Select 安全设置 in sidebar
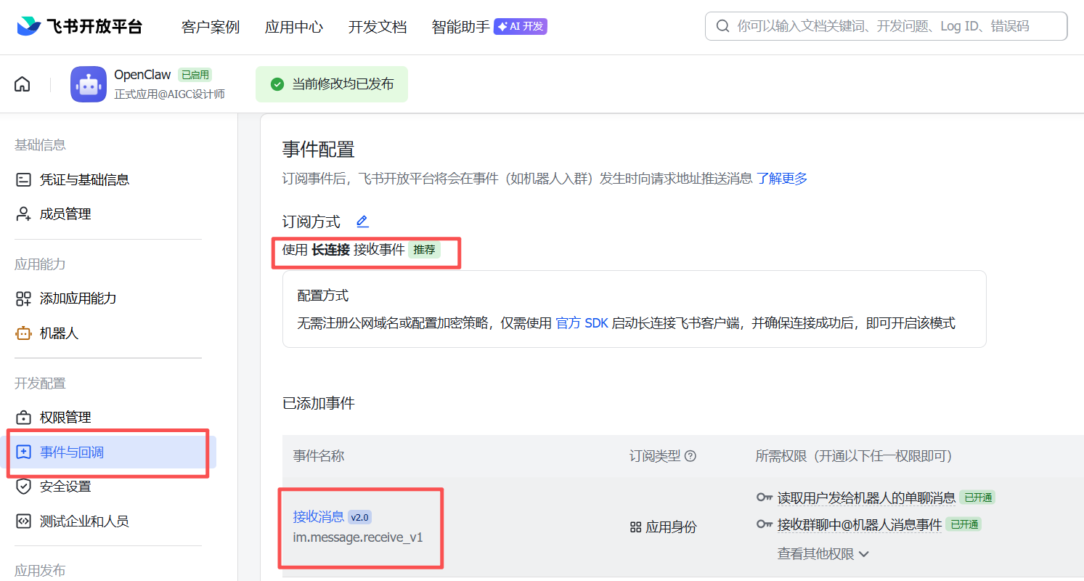The height and width of the screenshot is (581, 1084). (x=65, y=487)
